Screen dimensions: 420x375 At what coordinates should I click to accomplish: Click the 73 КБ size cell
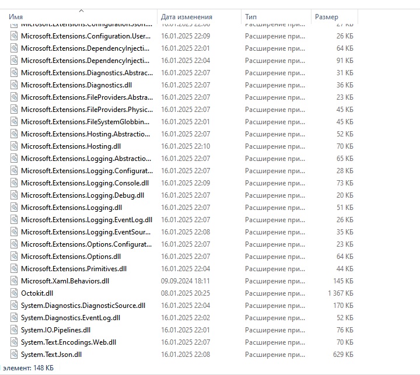pyautogui.click(x=345, y=183)
